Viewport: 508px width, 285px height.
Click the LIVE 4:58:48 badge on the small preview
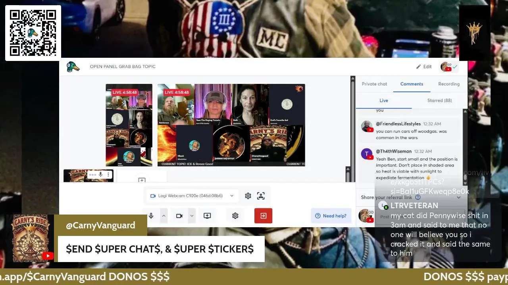pyautogui.click(x=125, y=92)
